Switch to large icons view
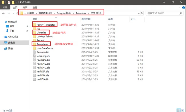Screen dimensions: 186x112 [x=183, y=110]
